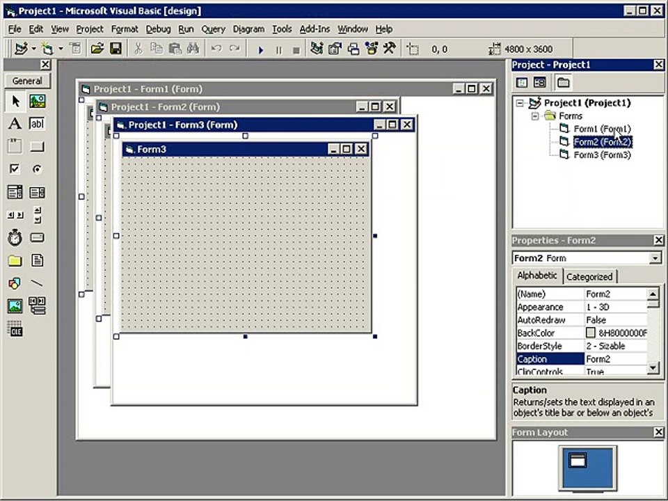The image size is (668, 501).
Task: Select the TextBox control tool
Action: click(38, 124)
